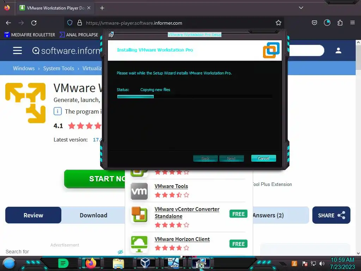Open a new tab with plus button
The height and width of the screenshot is (271, 361).
click(102, 8)
